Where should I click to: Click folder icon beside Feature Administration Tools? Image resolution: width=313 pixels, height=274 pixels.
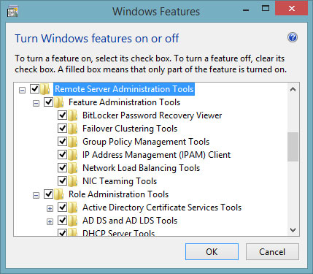point(58,102)
